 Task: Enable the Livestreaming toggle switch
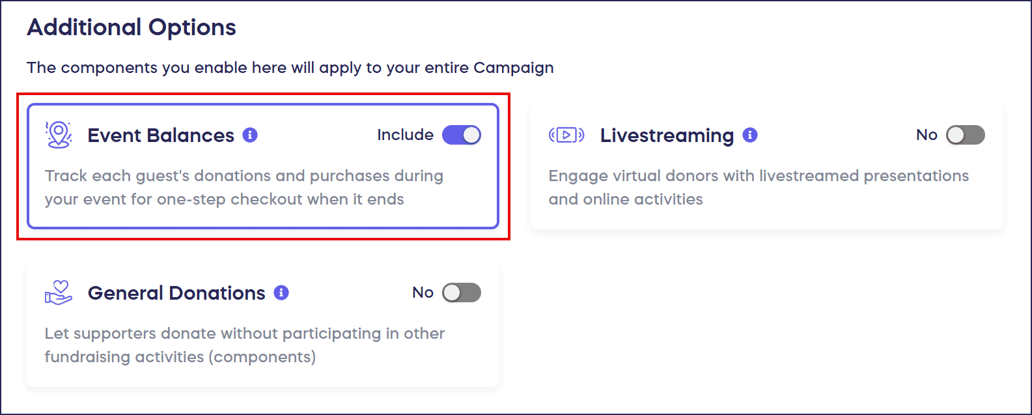[965, 135]
